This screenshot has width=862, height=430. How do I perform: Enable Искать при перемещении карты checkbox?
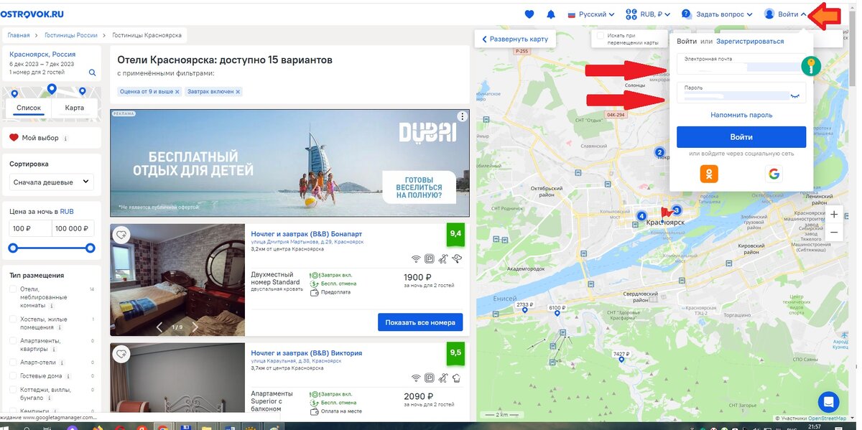pos(601,35)
